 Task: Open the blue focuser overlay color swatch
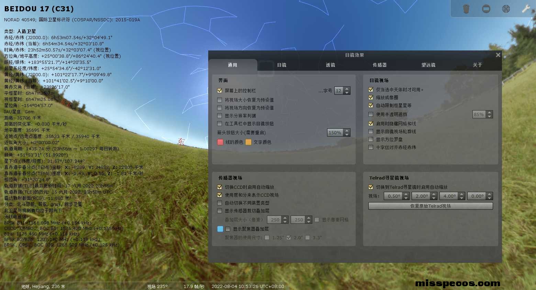click(x=221, y=229)
